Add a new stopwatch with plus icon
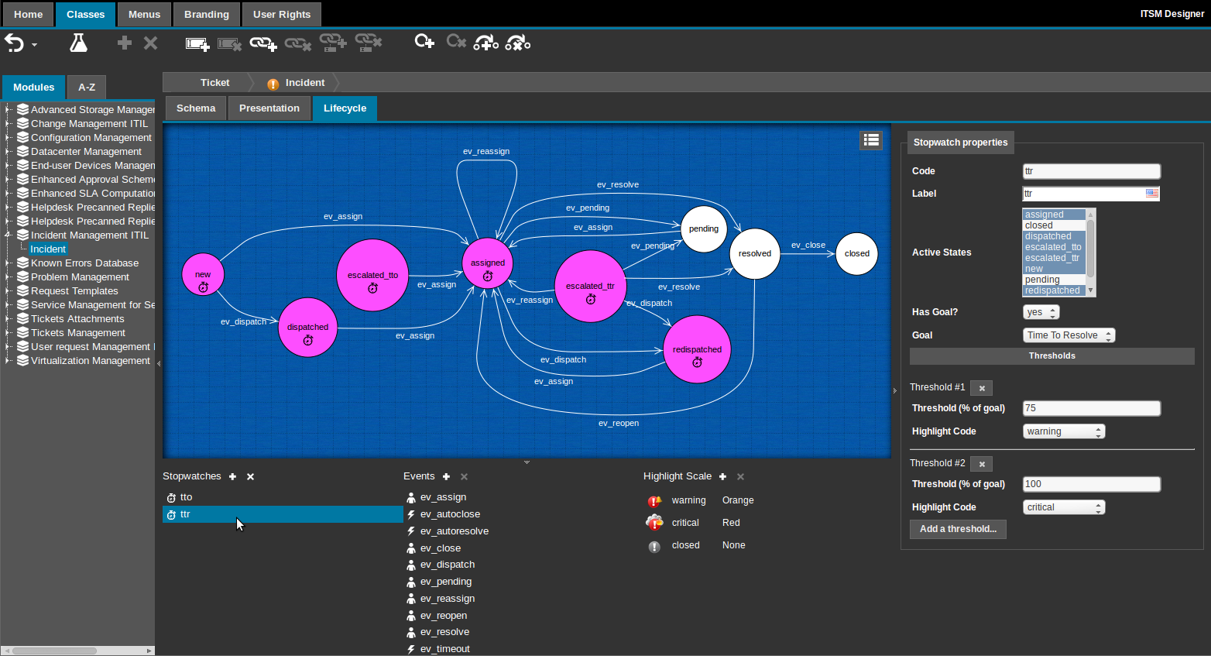Screen dimensions: 1211x656 point(232,477)
